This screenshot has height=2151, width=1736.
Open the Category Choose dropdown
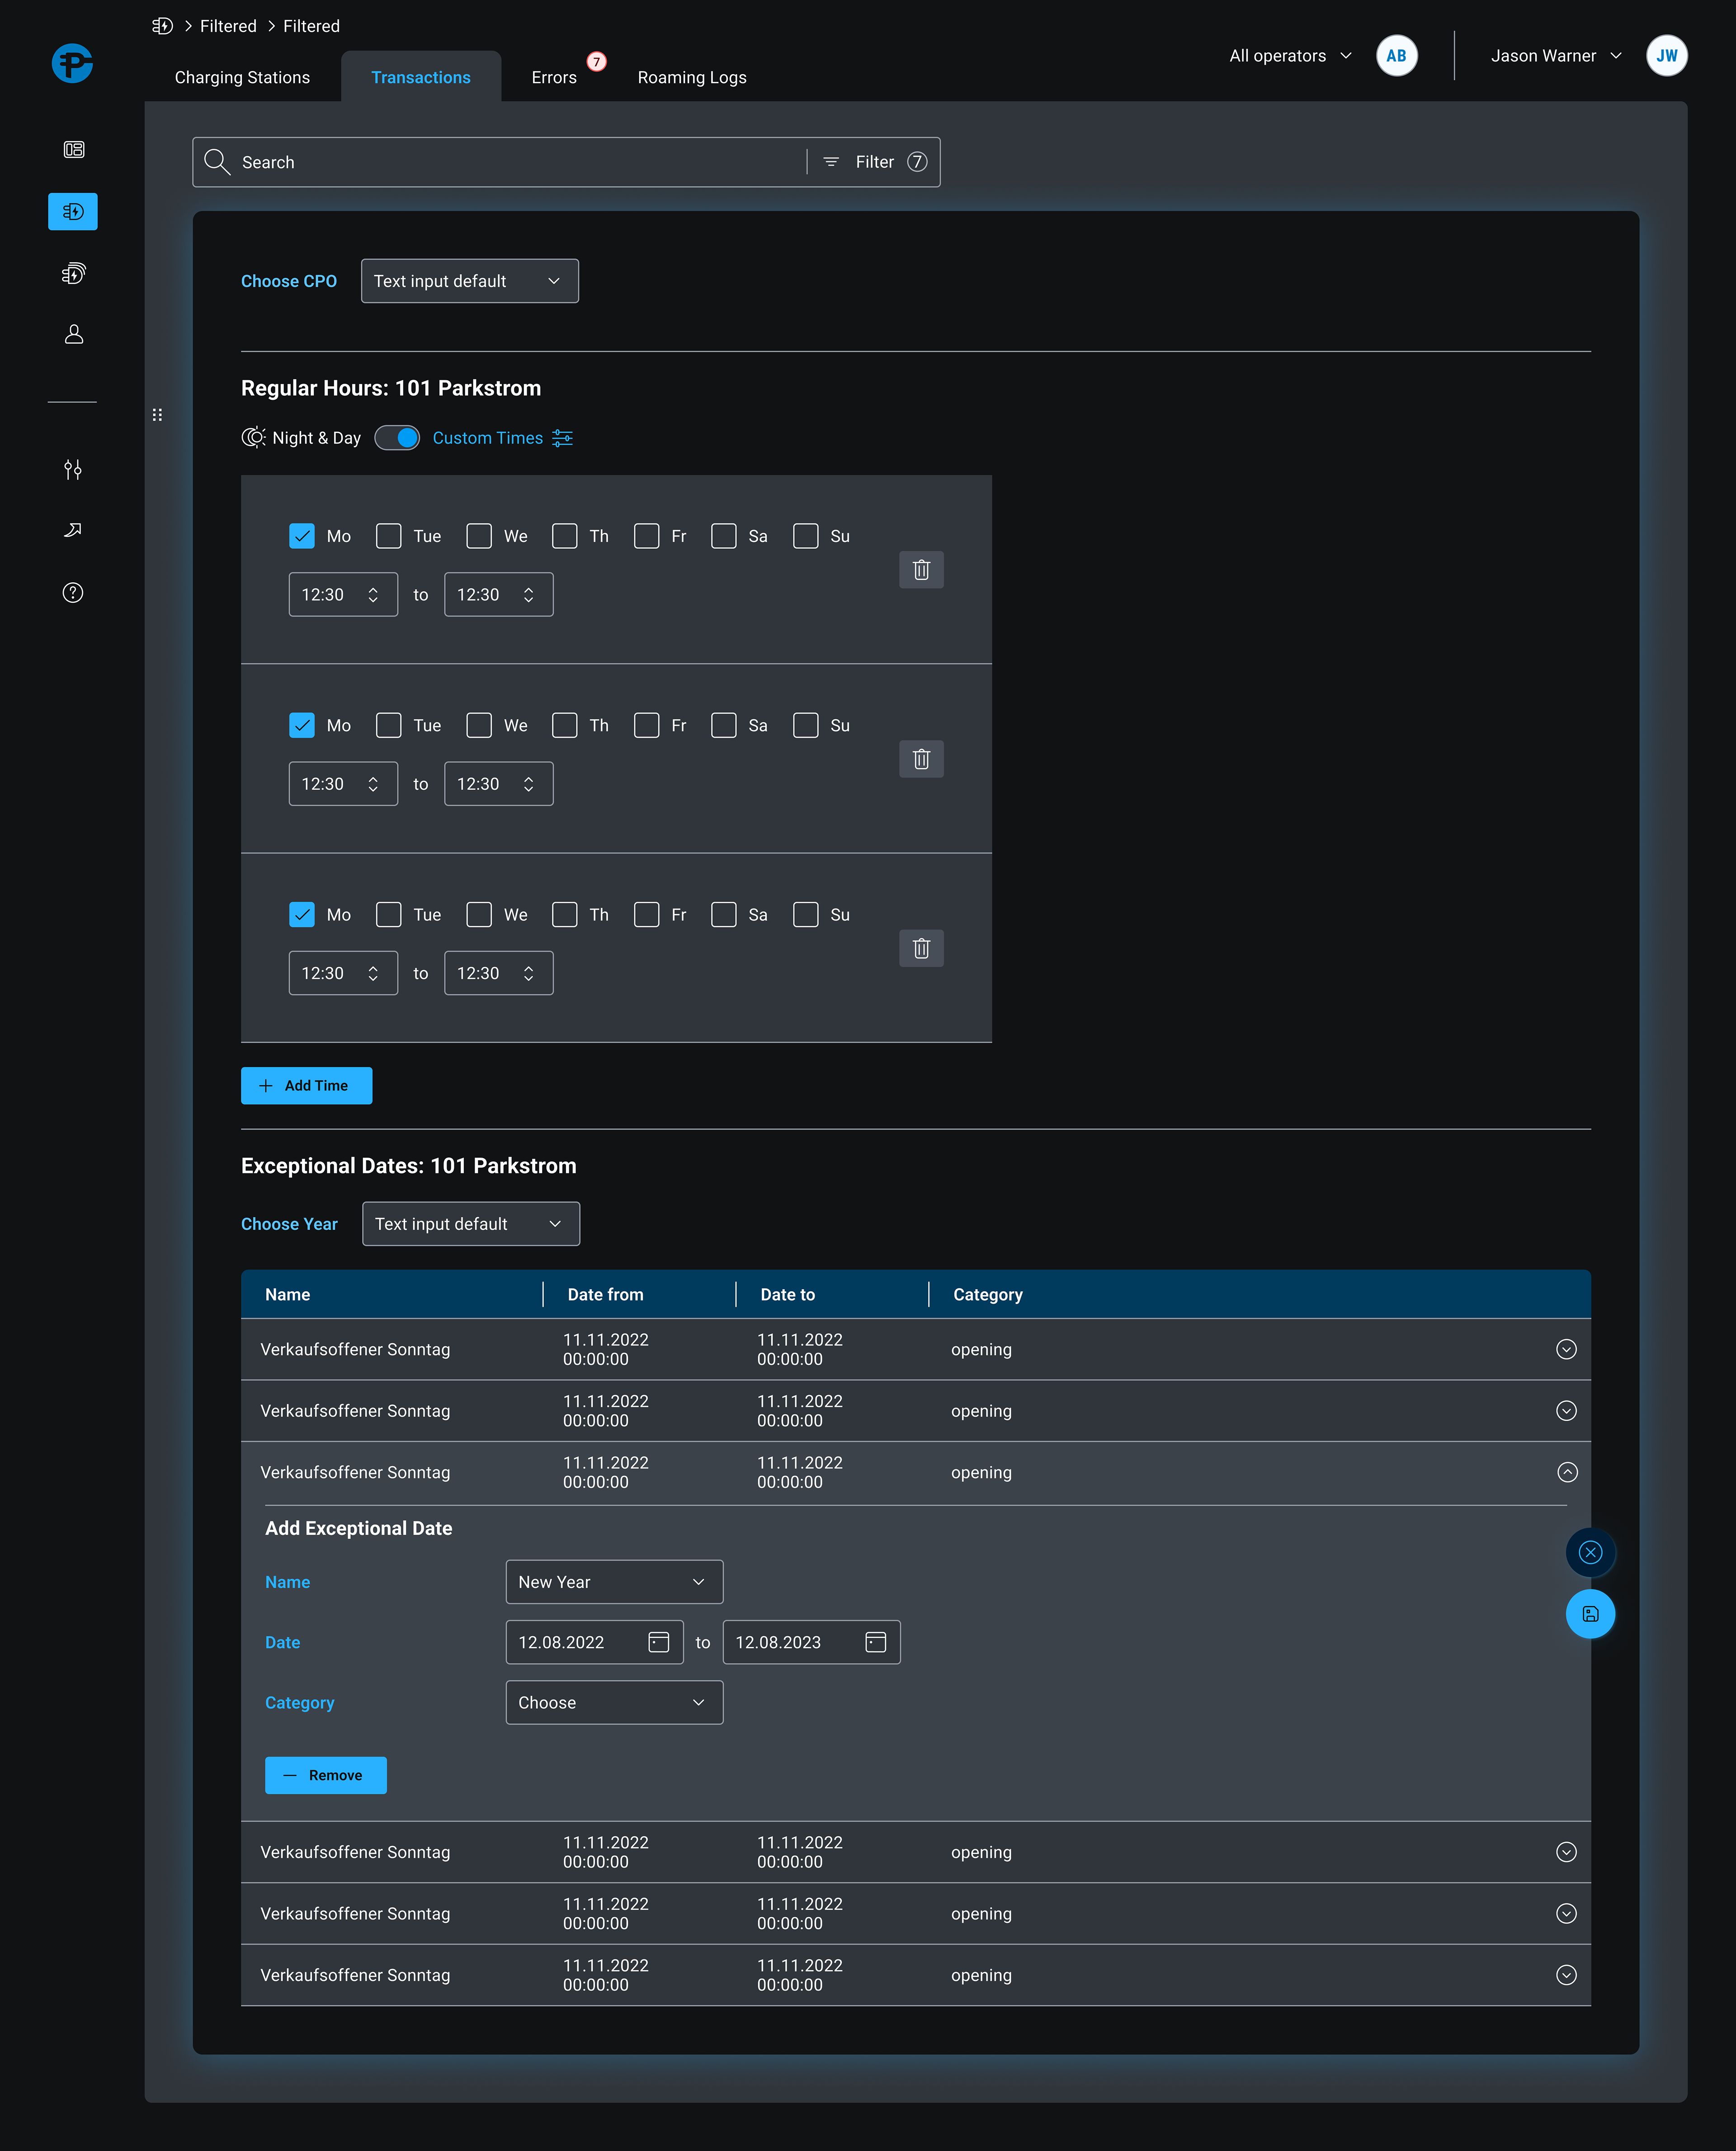point(614,1703)
